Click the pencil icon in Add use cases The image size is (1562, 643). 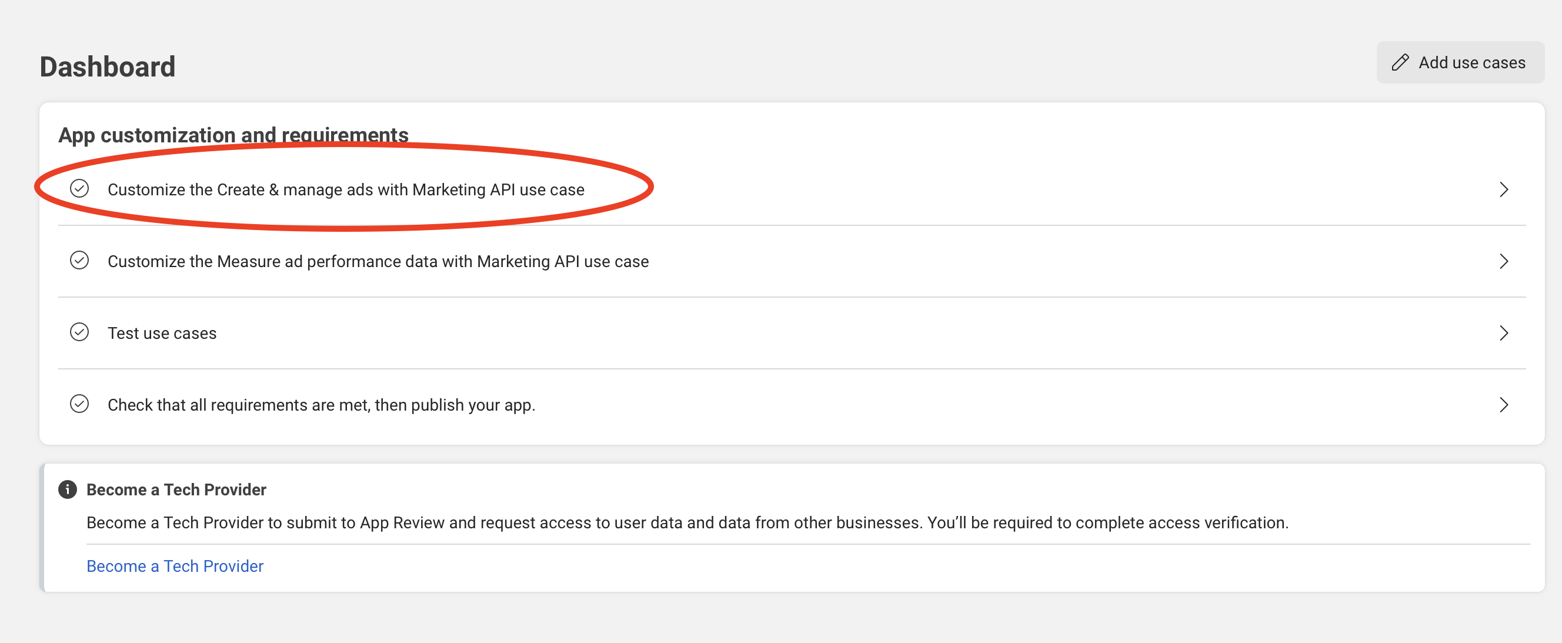pyautogui.click(x=1400, y=62)
